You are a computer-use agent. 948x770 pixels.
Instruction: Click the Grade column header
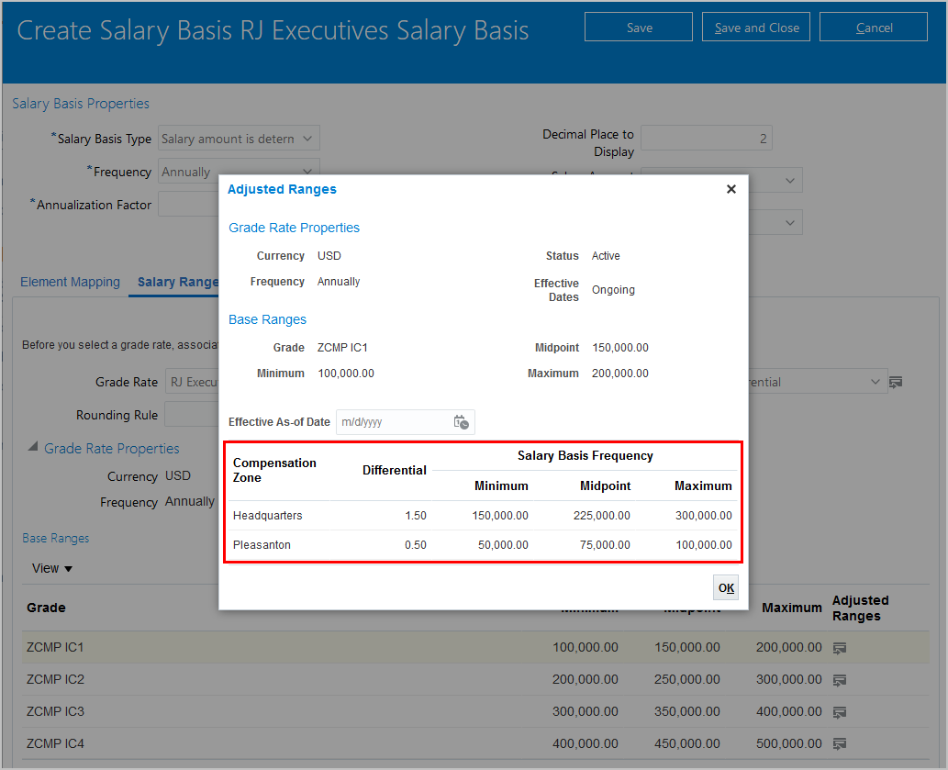(46, 608)
